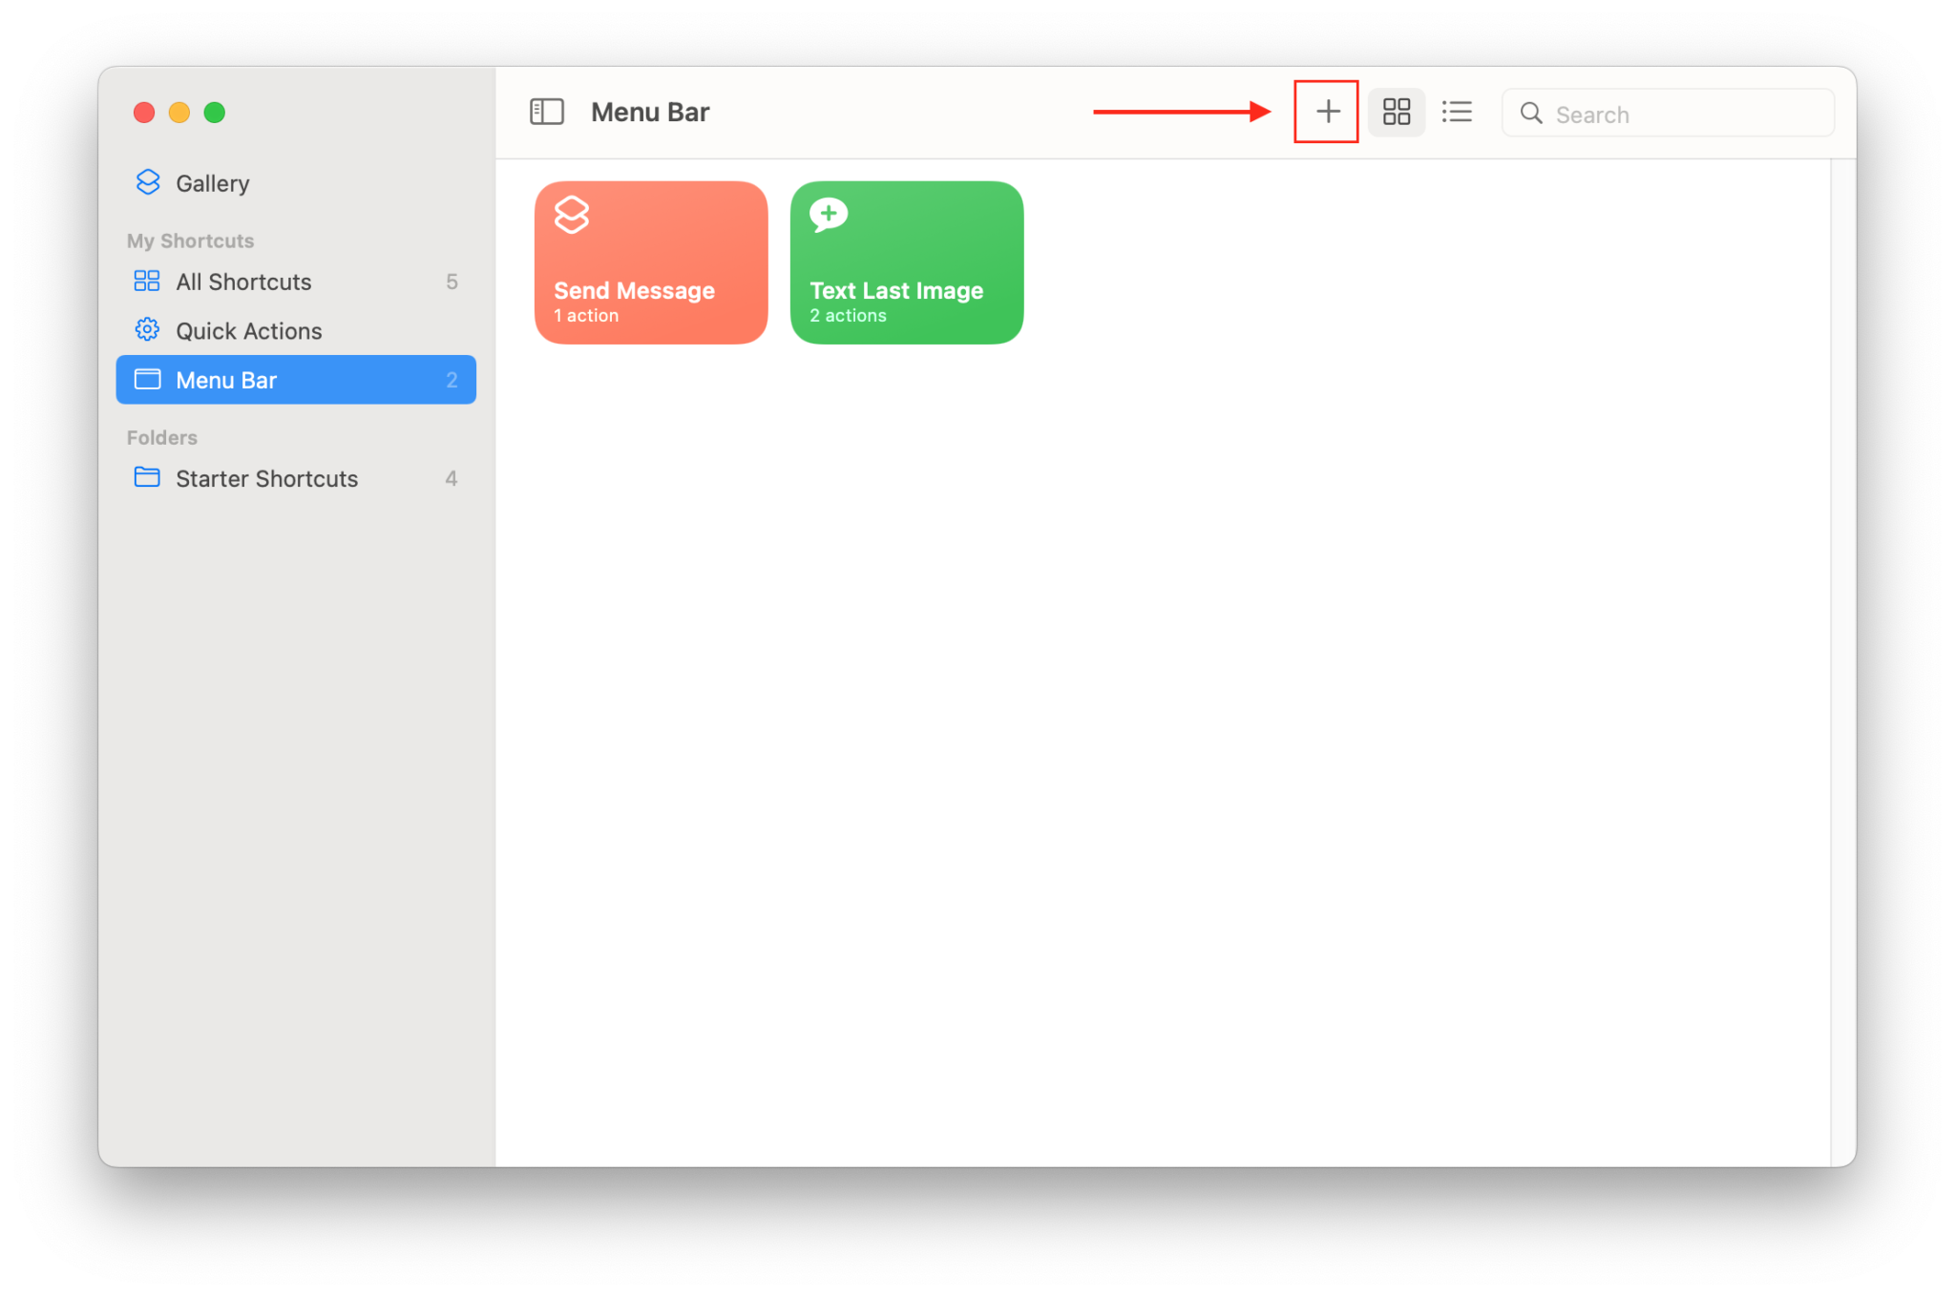Click the All Shortcuts grid icon
The width and height of the screenshot is (1955, 1297).
(x=147, y=281)
